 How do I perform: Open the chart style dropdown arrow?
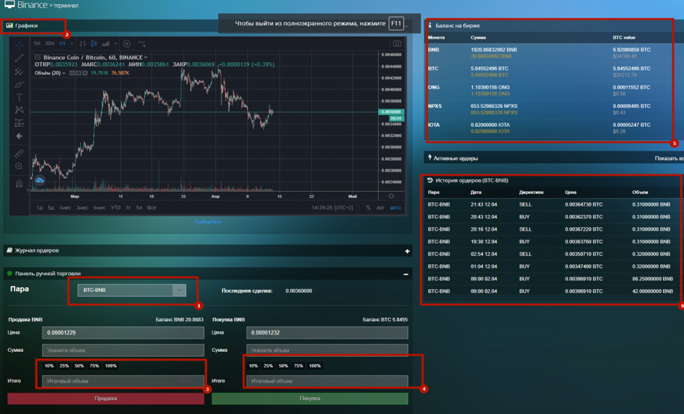(115, 43)
